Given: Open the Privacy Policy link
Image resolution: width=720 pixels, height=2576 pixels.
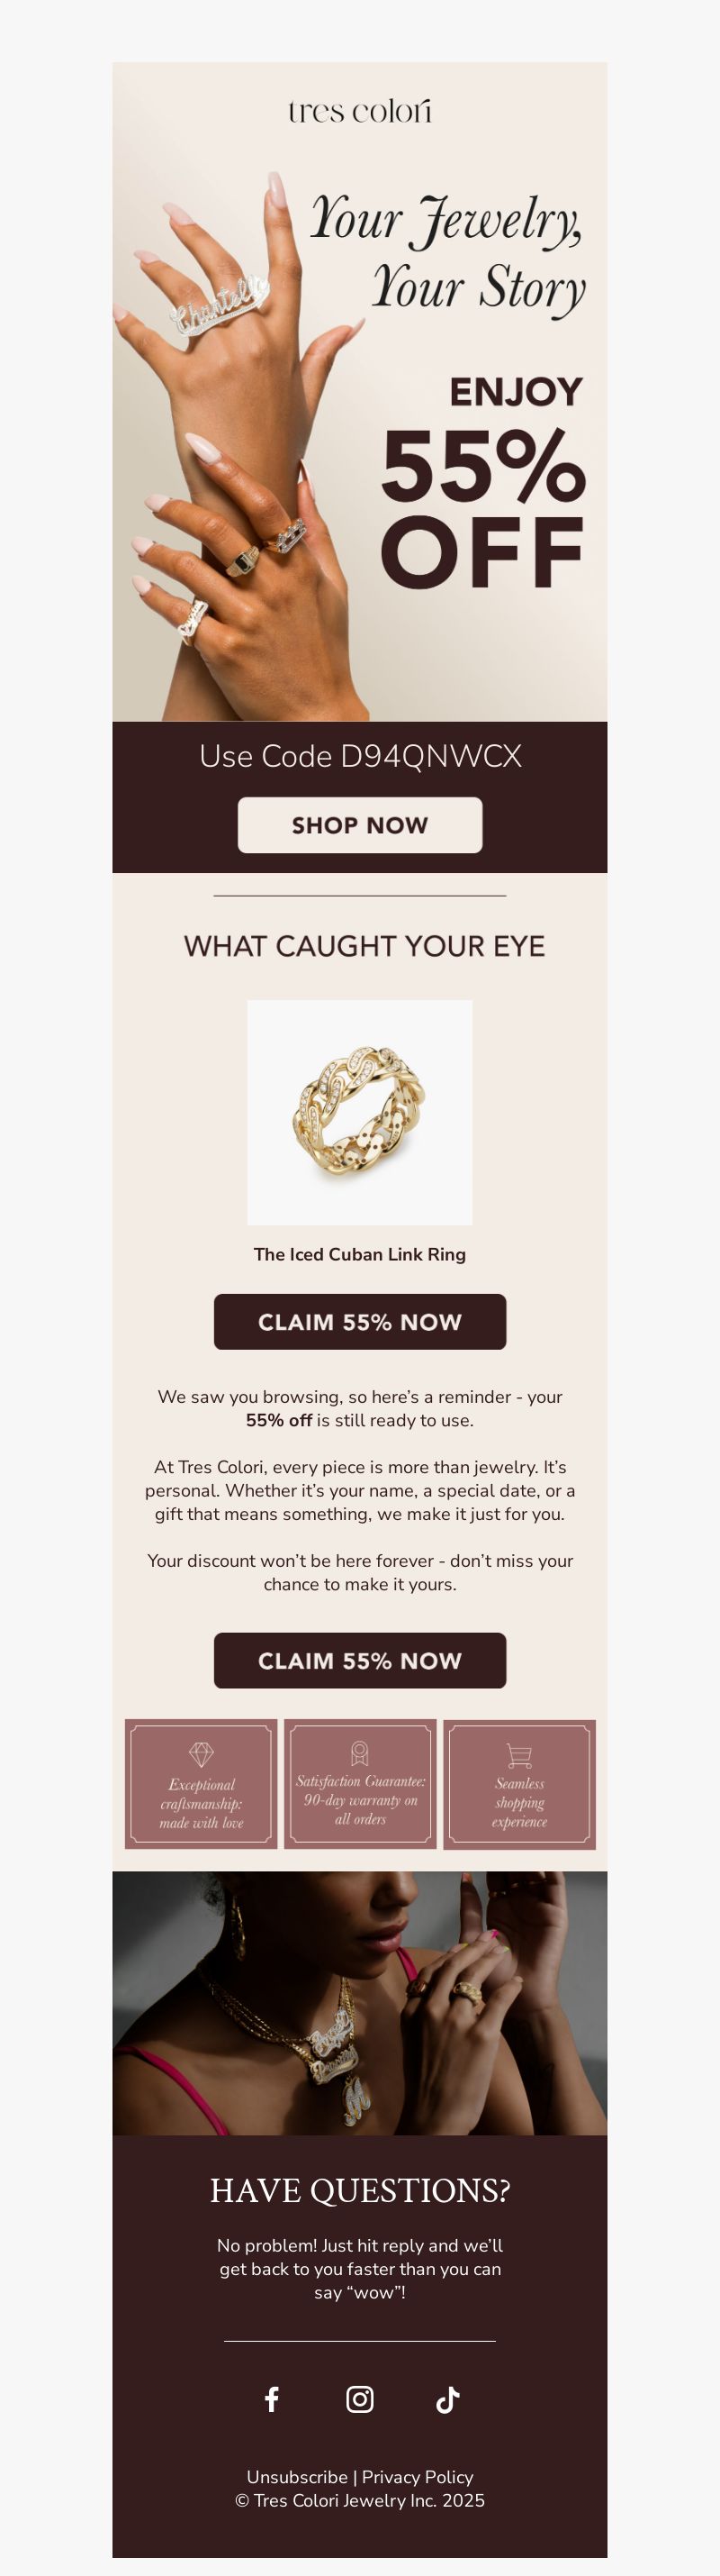Looking at the screenshot, I should point(418,2477).
